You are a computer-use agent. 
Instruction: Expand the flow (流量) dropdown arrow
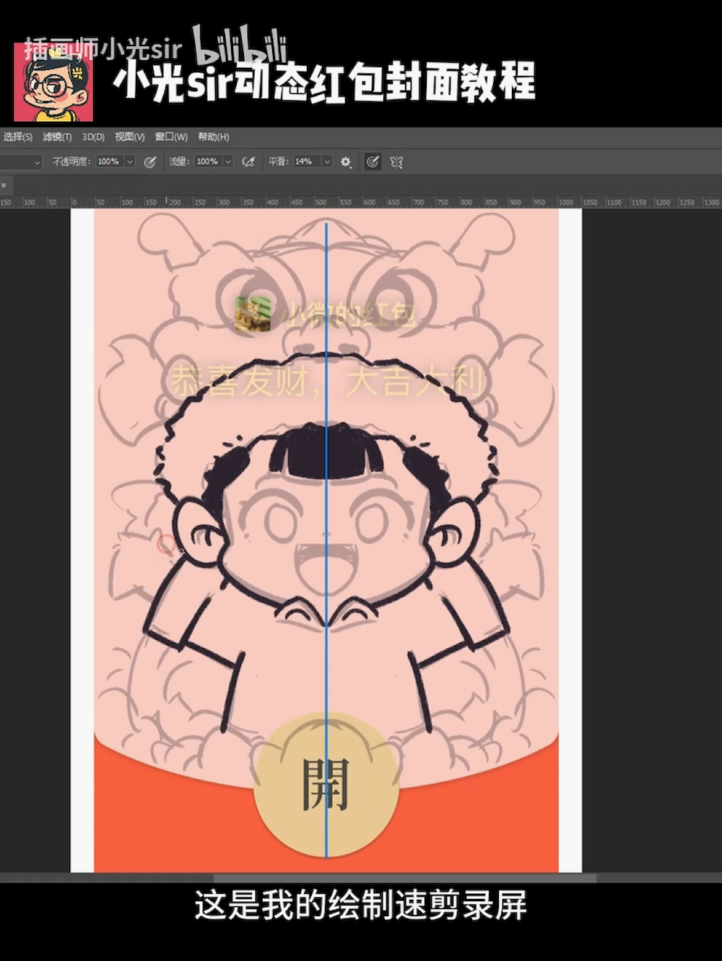(228, 162)
